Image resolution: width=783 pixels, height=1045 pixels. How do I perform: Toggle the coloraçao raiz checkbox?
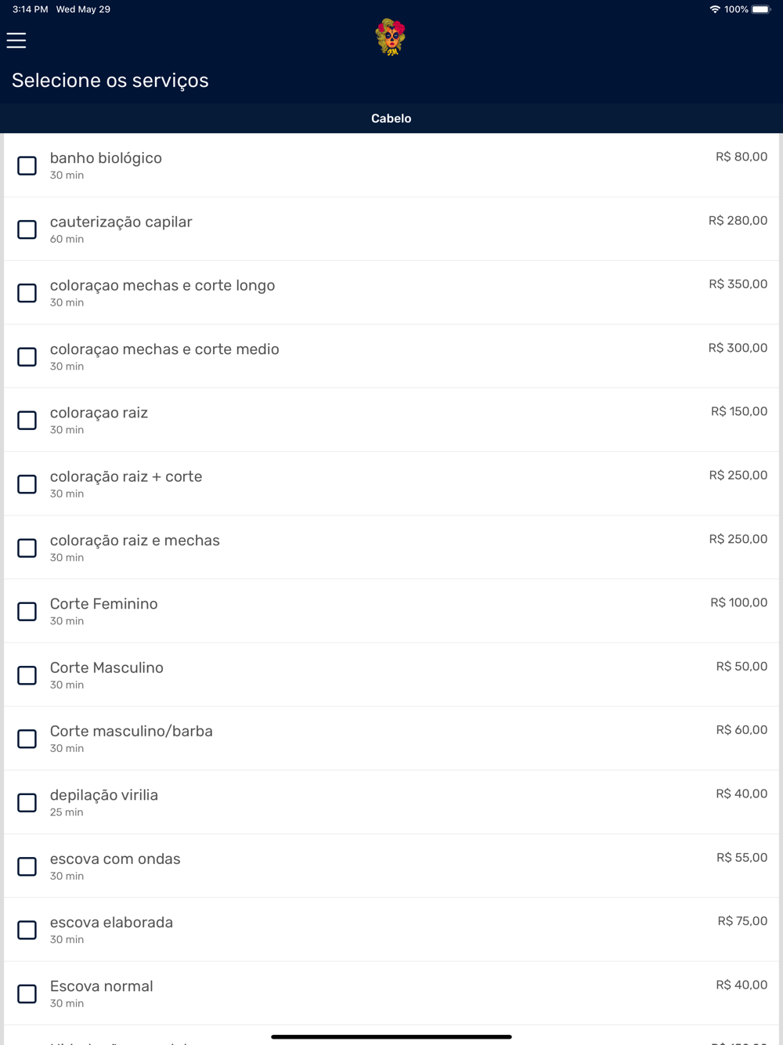27,421
